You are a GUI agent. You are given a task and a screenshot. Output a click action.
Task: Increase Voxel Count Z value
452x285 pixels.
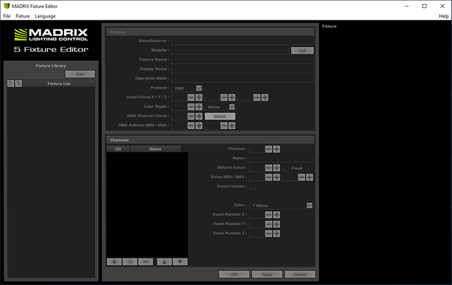[265, 97]
